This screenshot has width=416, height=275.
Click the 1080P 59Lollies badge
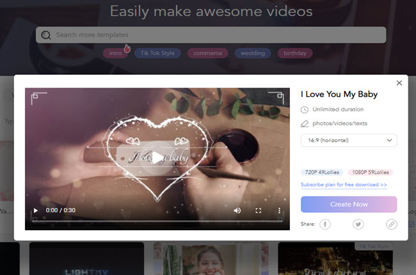[x=371, y=173]
